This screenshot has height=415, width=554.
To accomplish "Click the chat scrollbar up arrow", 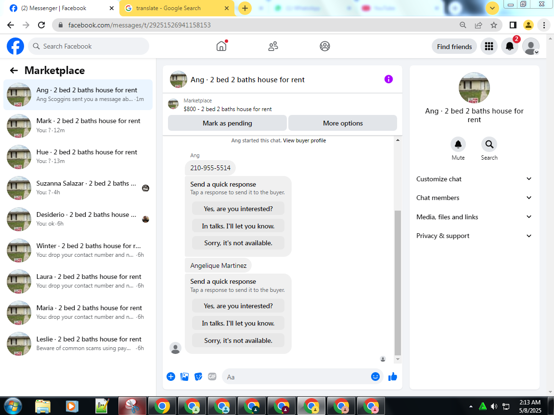I will click(398, 140).
